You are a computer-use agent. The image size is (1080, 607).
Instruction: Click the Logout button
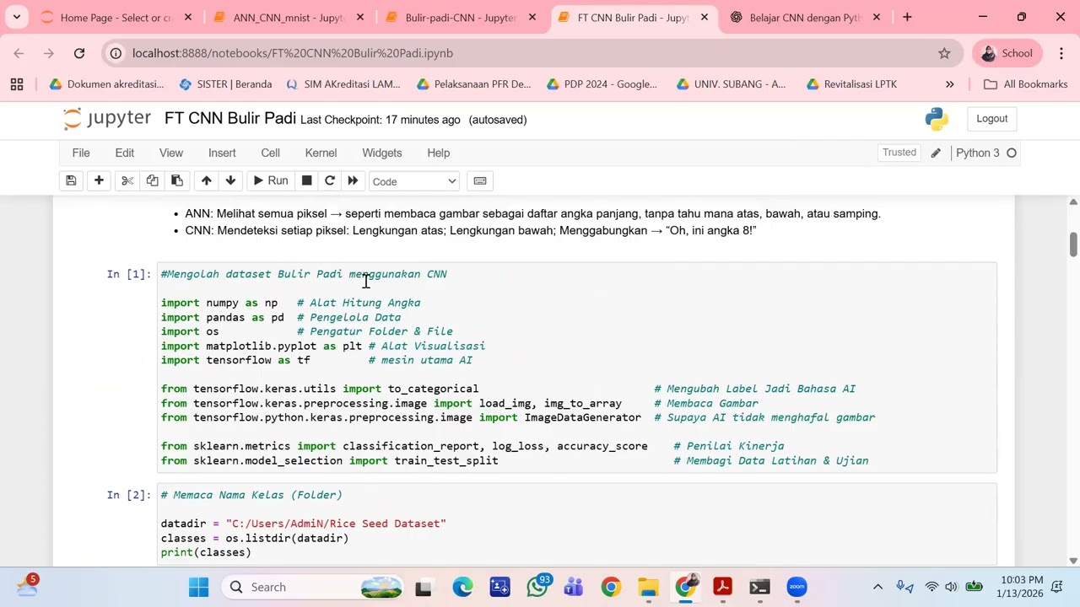pyautogui.click(x=992, y=119)
